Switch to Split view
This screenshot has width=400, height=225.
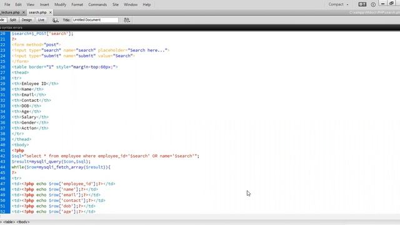[12, 19]
